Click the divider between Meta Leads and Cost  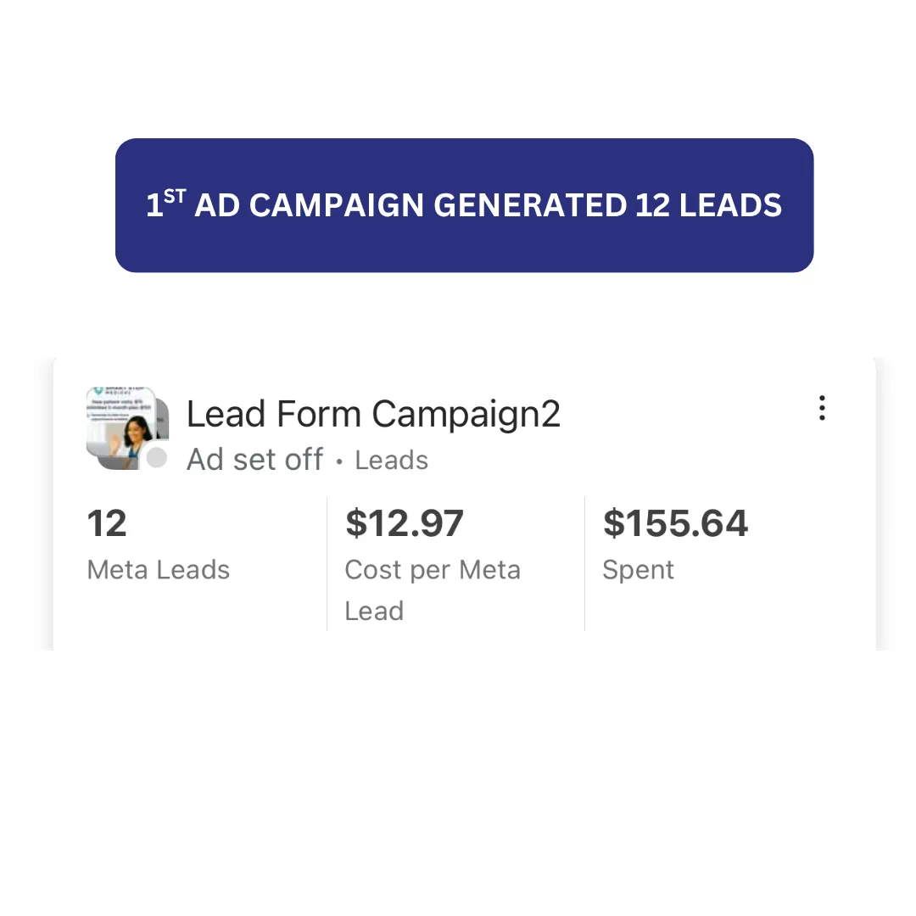click(x=327, y=564)
